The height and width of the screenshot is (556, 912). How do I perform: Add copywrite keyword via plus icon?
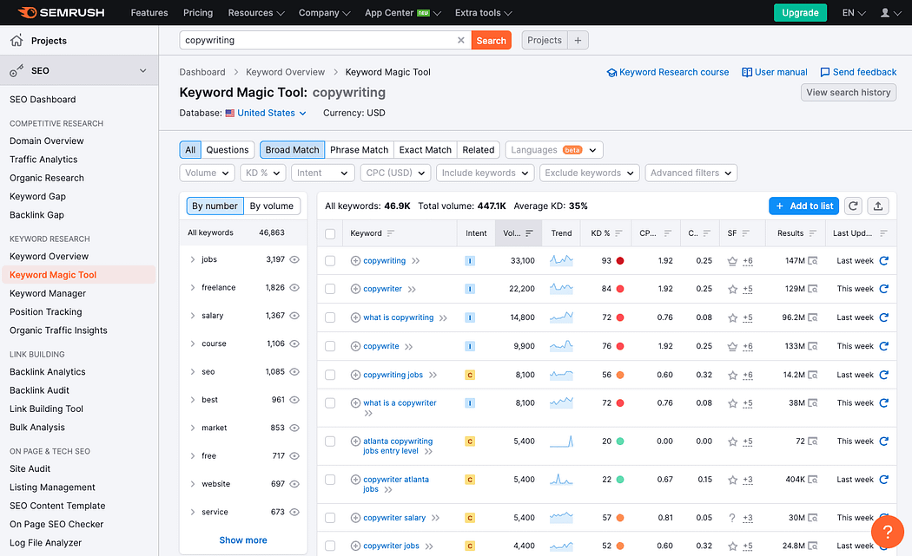pyautogui.click(x=355, y=346)
